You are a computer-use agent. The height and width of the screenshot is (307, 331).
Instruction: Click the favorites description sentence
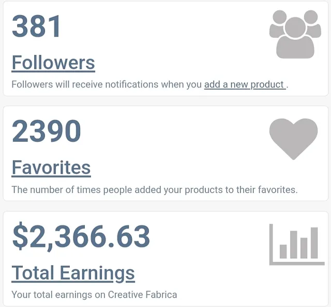coord(155,189)
